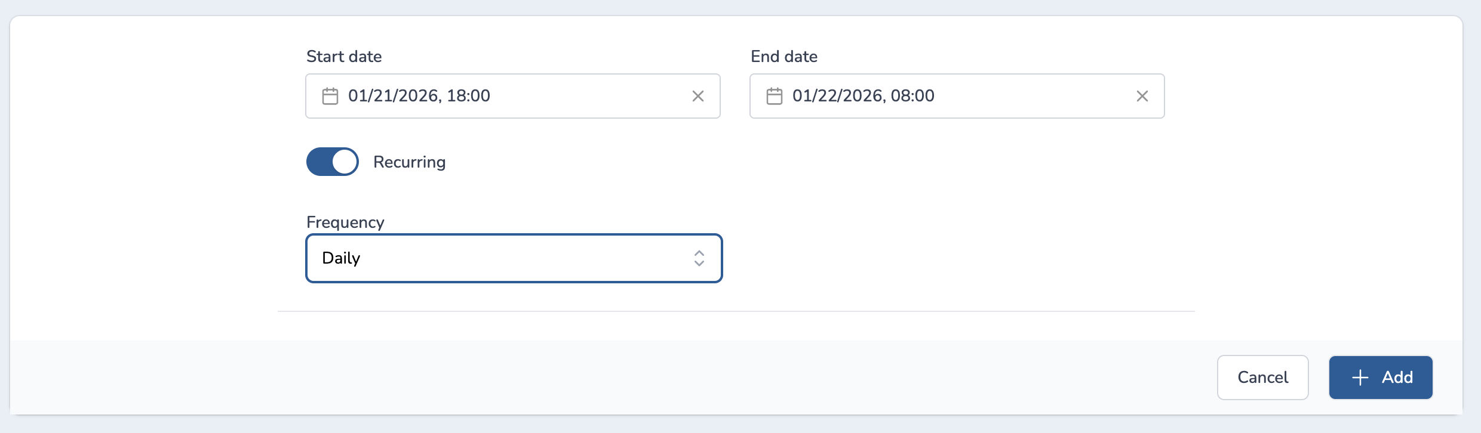Disable the Recurring toggle switch

(333, 162)
